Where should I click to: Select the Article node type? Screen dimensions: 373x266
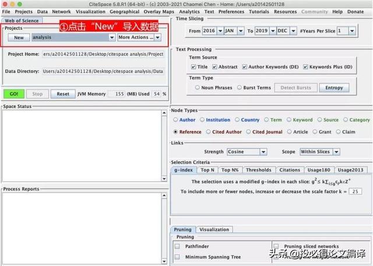pyautogui.click(x=289, y=132)
